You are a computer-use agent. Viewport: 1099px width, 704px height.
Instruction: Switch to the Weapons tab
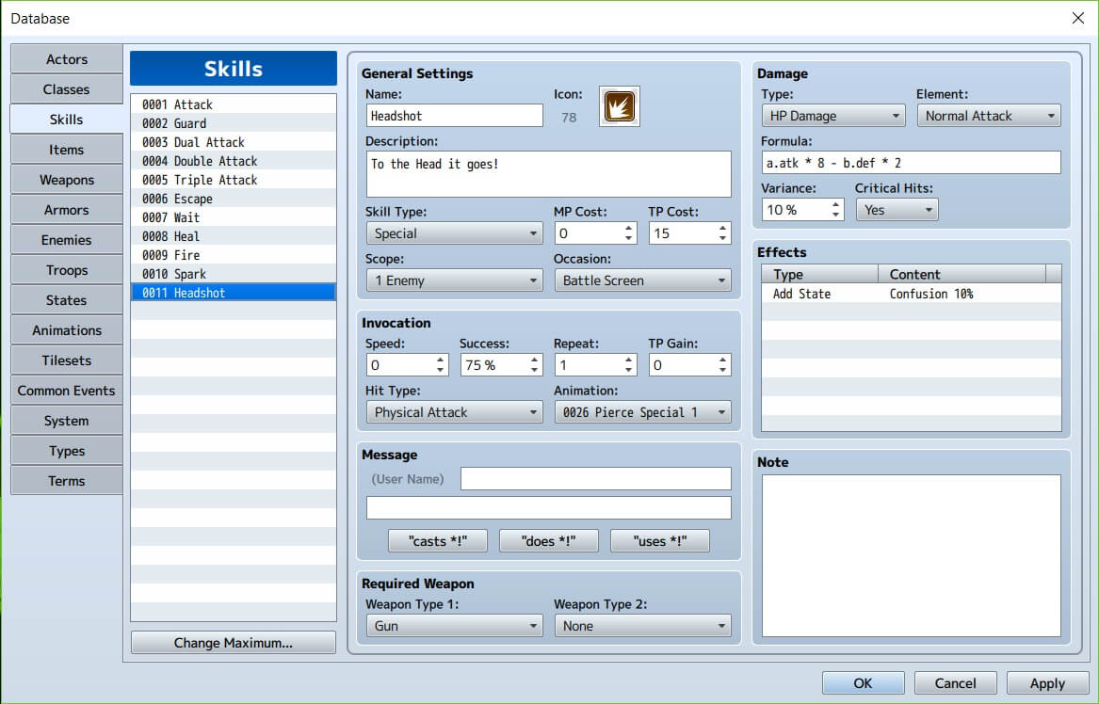(x=67, y=180)
